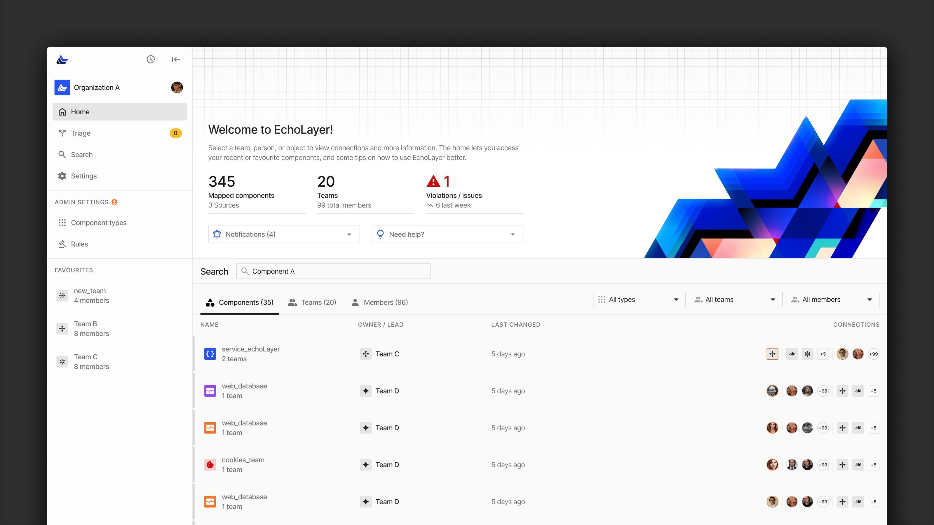The width and height of the screenshot is (934, 525).
Task: Open the All types filter dropdown
Action: [x=639, y=299]
